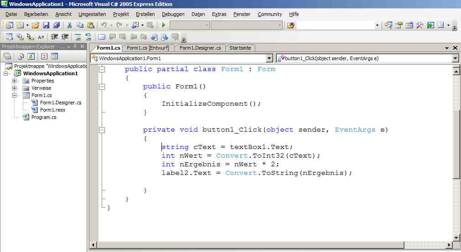This screenshot has width=461, height=252.
Task: Switch to the Form1.Designer.cs tab
Action: click(x=200, y=48)
